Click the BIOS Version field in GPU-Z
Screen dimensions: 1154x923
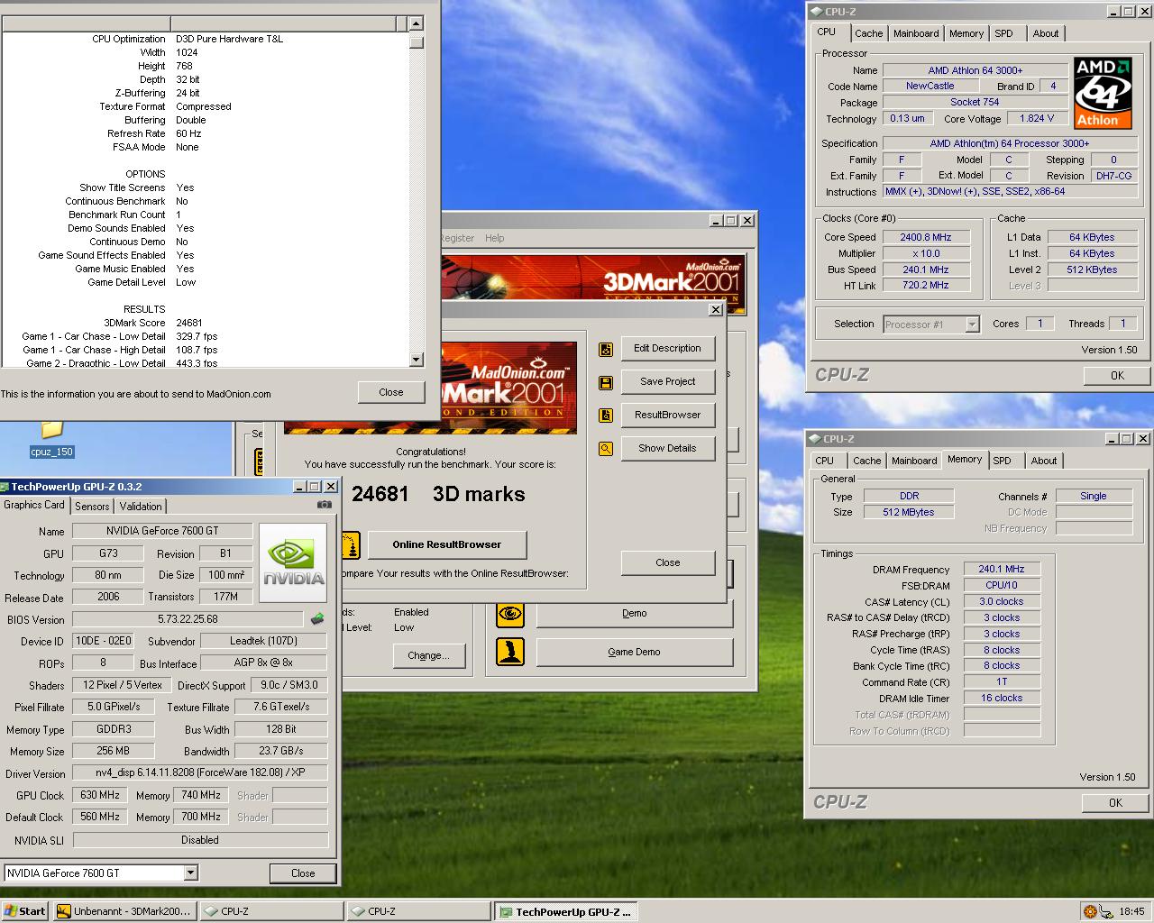pos(188,619)
